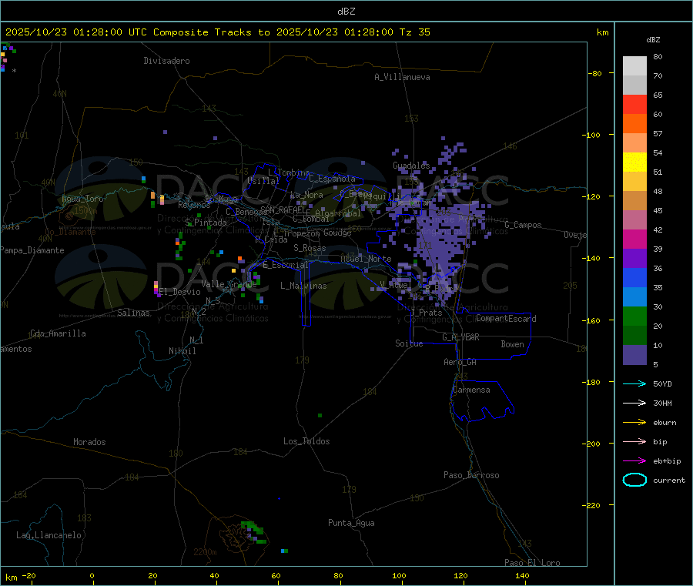Screen dimensions: 693x586
Task: Click the 'Paso_El_Loro' map label
Action: click(533, 563)
